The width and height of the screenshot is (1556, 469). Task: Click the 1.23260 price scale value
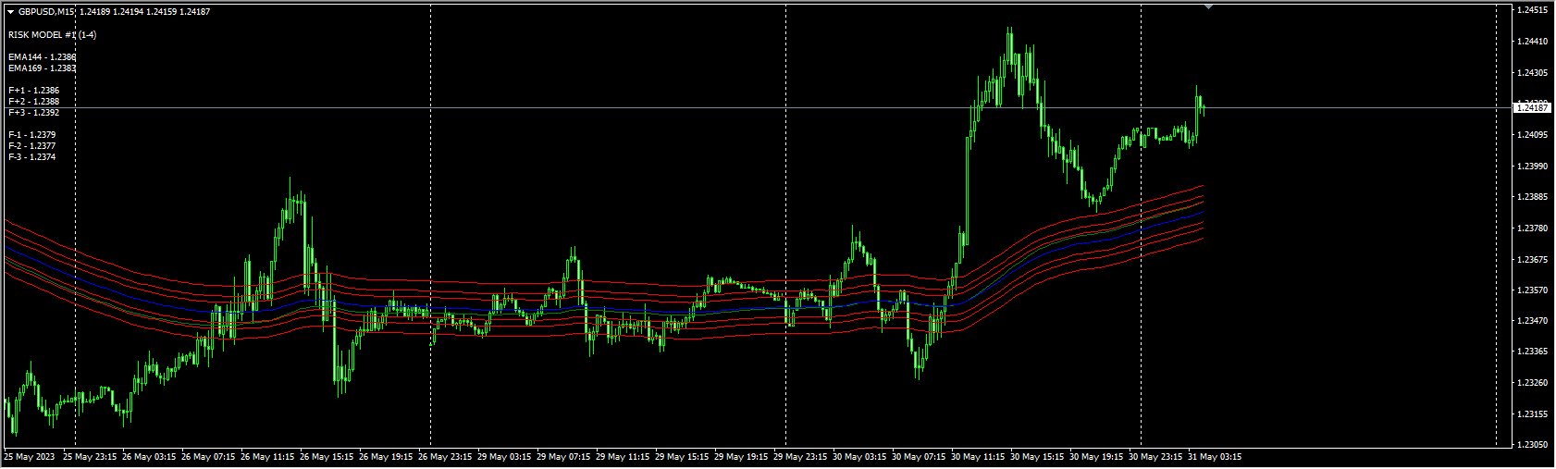click(1532, 383)
